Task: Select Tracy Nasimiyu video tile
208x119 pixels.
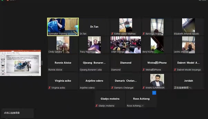Action: tap(94, 45)
